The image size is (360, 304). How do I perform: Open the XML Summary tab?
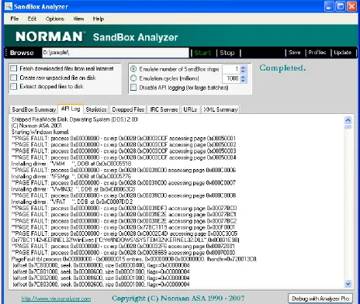coord(220,109)
